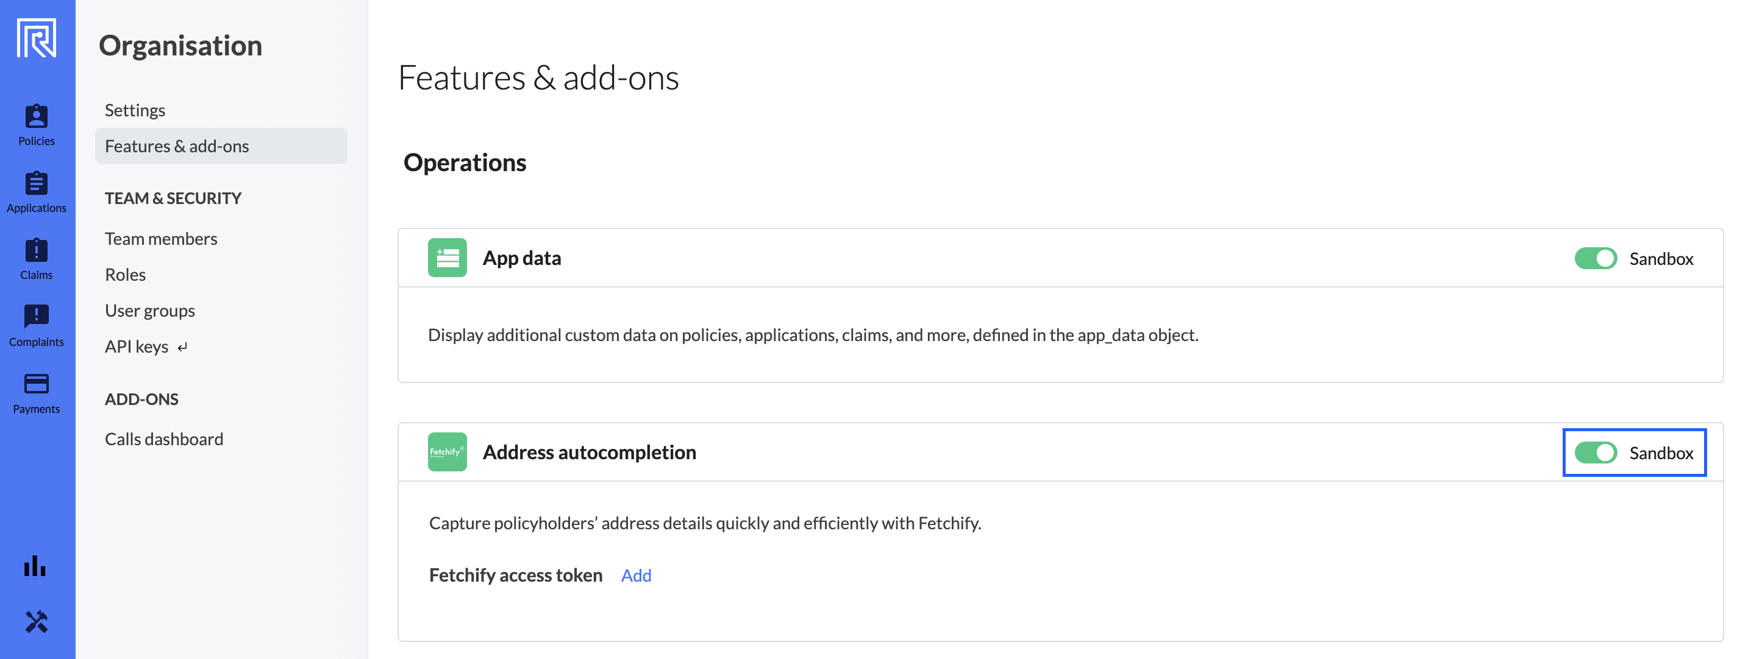Click the App data description text

click(813, 335)
